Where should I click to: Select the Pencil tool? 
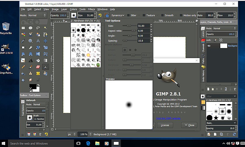coord(23,67)
